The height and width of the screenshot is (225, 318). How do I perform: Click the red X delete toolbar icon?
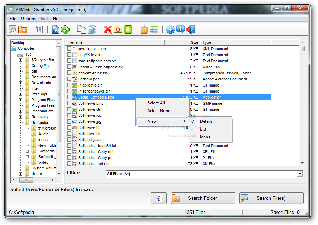108,30
